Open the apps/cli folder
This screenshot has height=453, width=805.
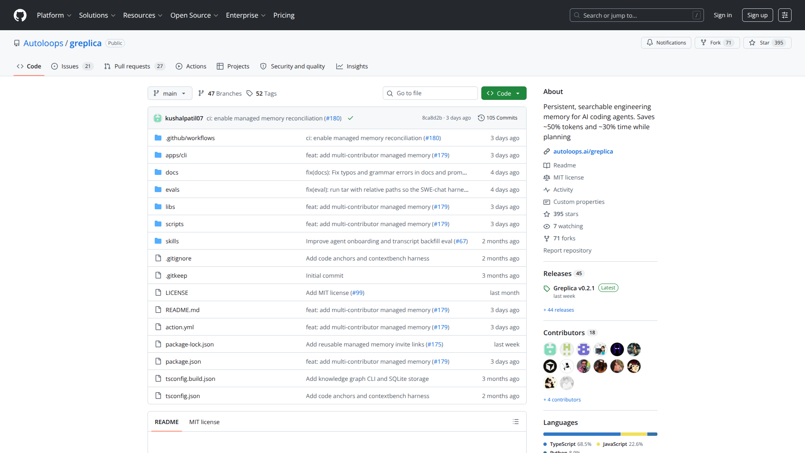click(176, 155)
